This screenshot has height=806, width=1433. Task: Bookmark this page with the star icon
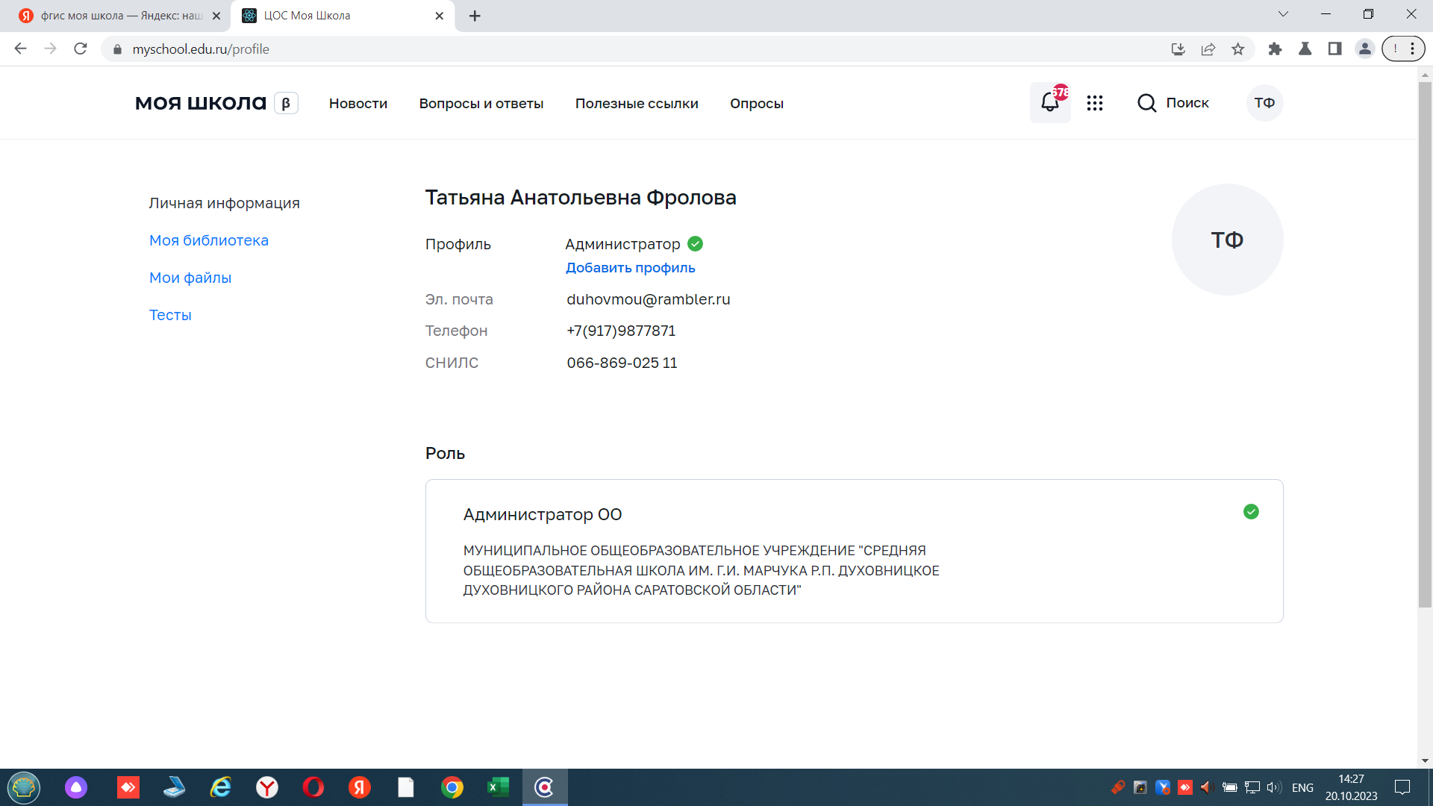(x=1238, y=49)
